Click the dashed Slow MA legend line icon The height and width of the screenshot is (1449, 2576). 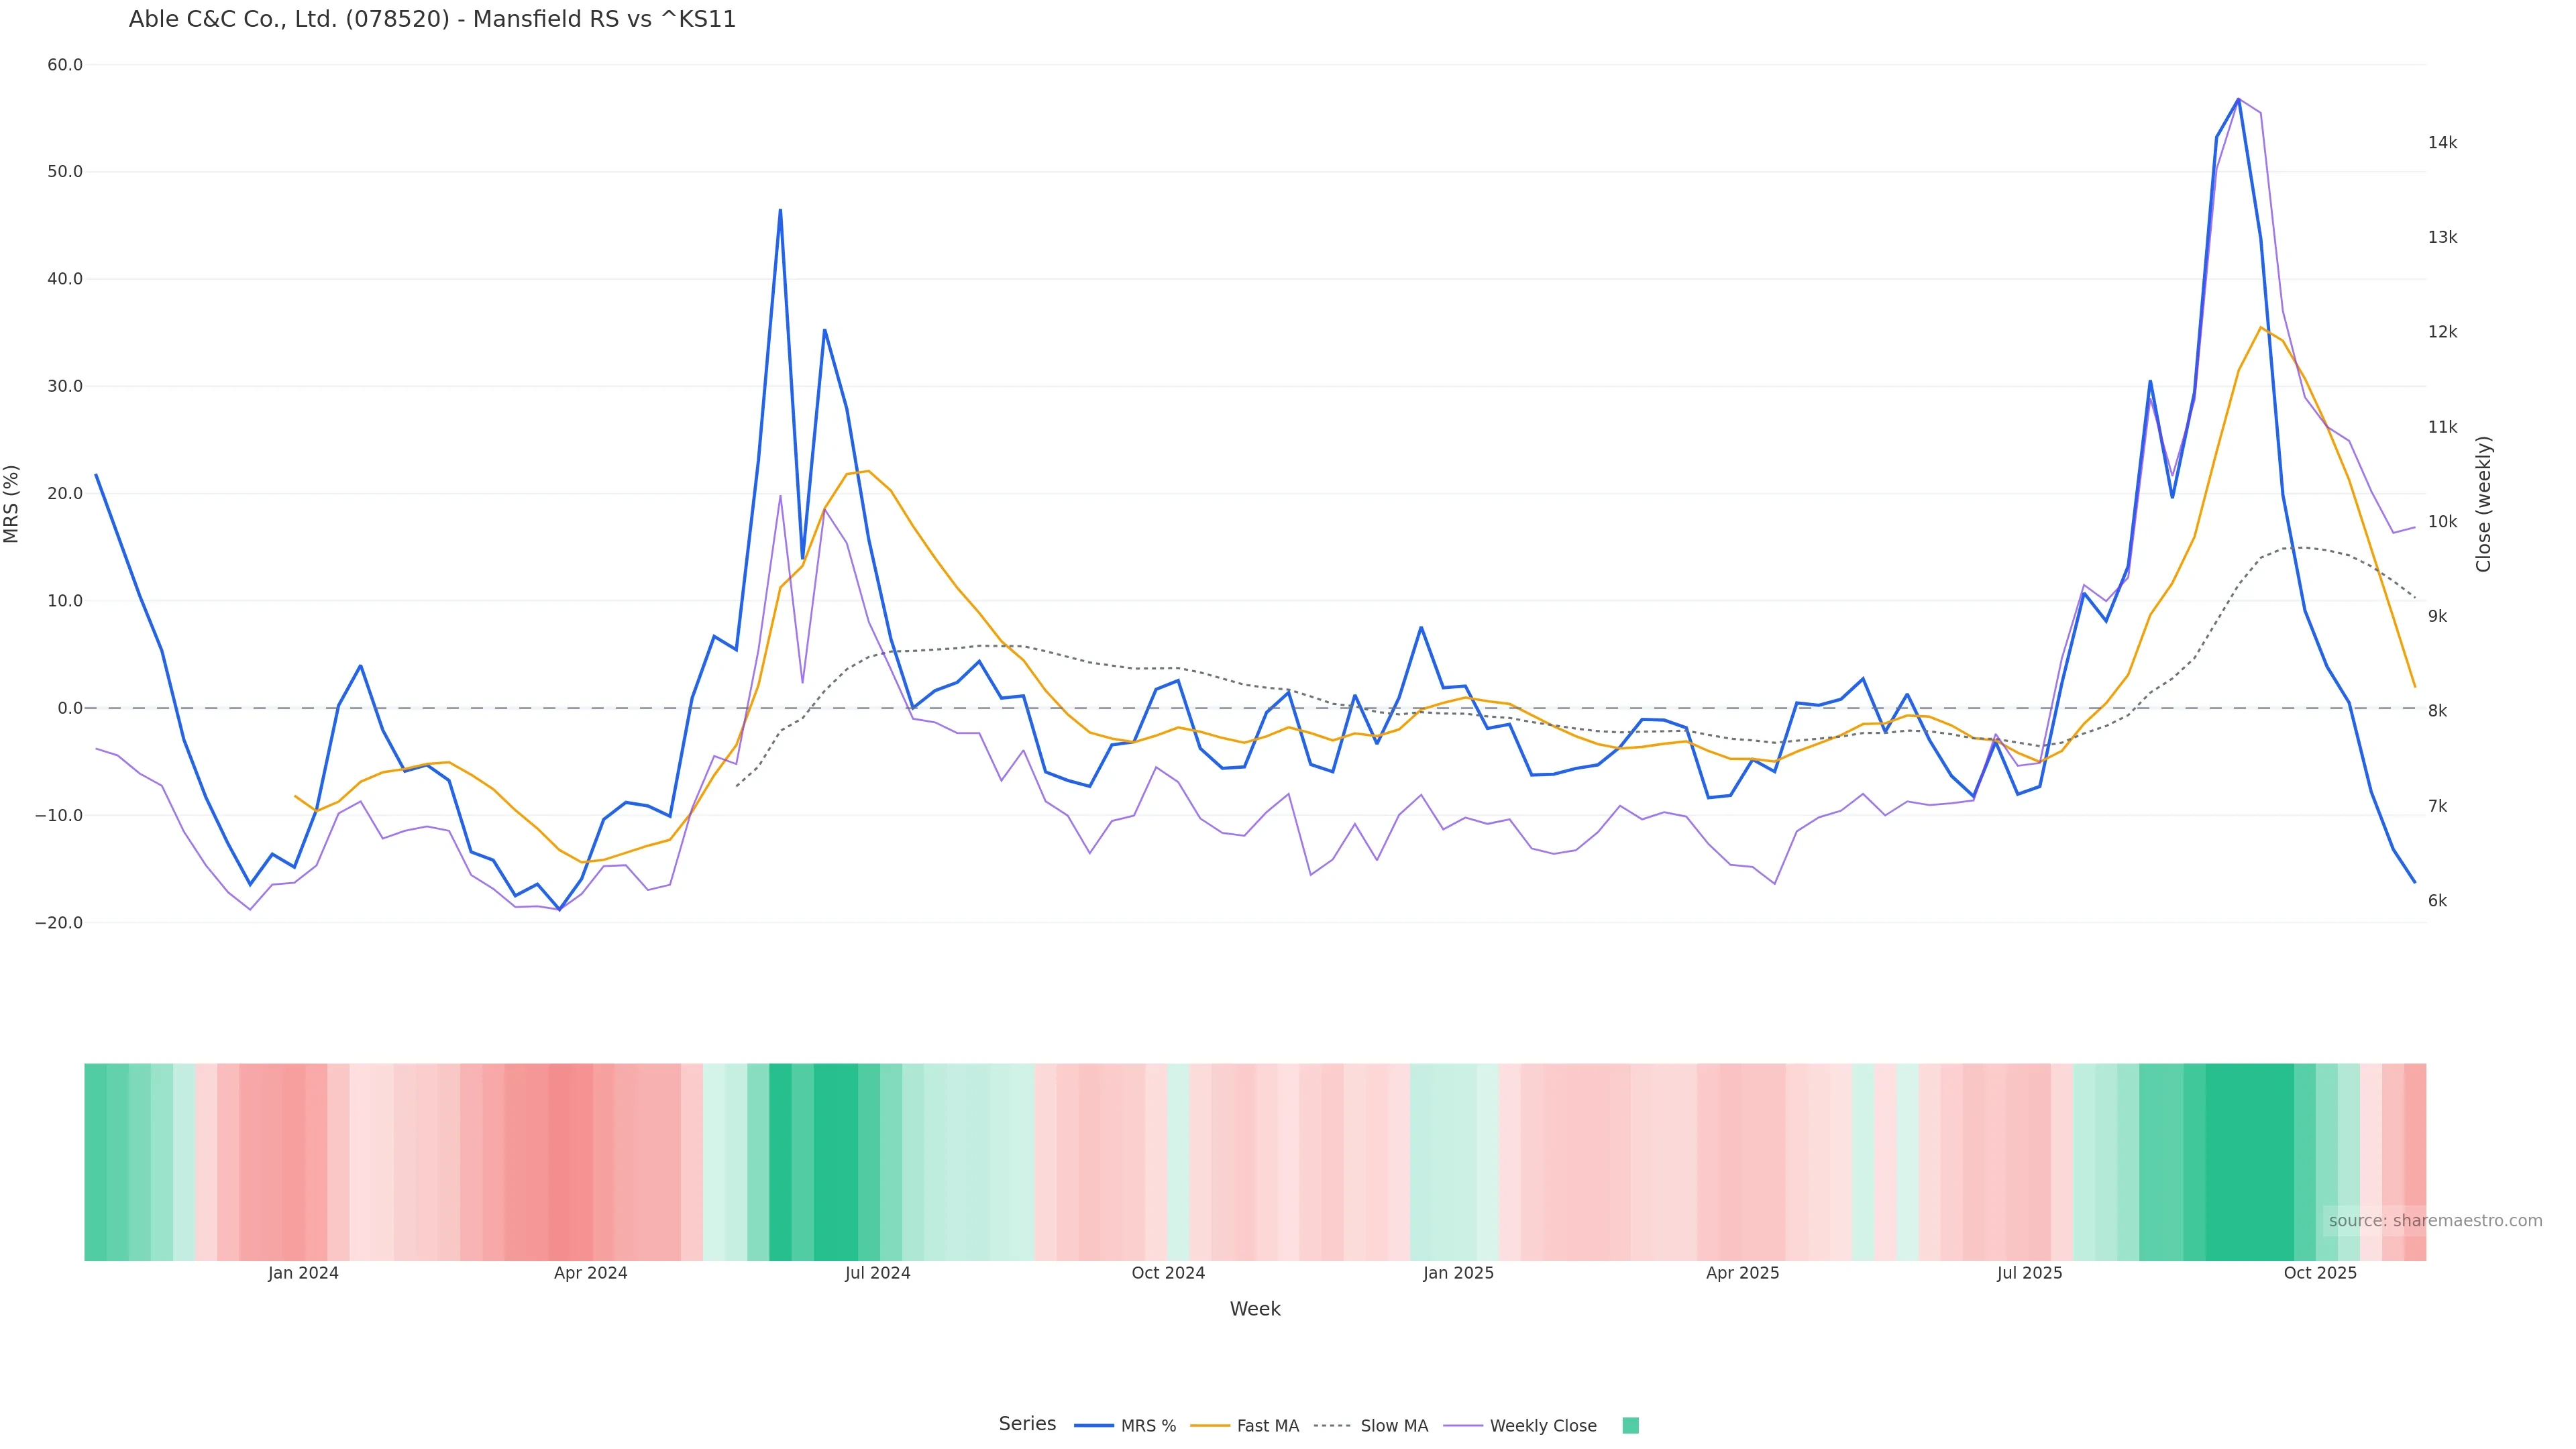coord(1332,1426)
